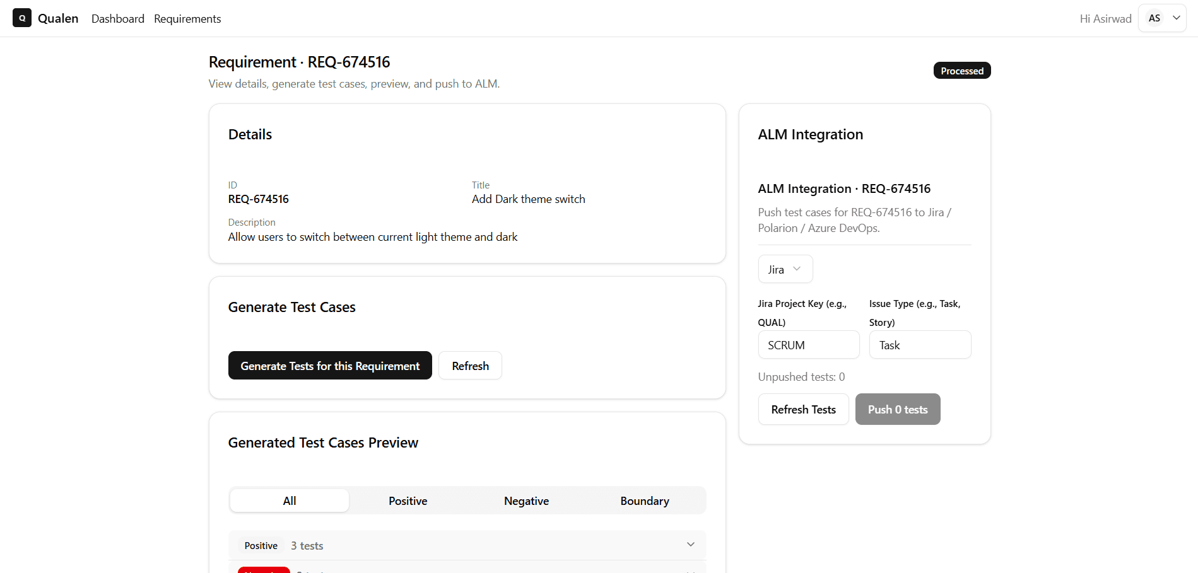Go to the Dashboard page
Screen dimensions: 1198x573
click(x=118, y=19)
